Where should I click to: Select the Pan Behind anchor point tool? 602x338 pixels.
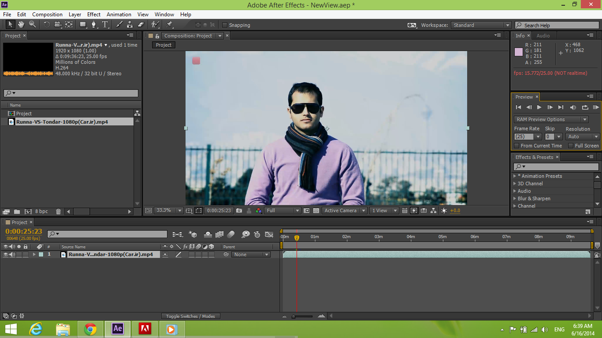tap(69, 25)
